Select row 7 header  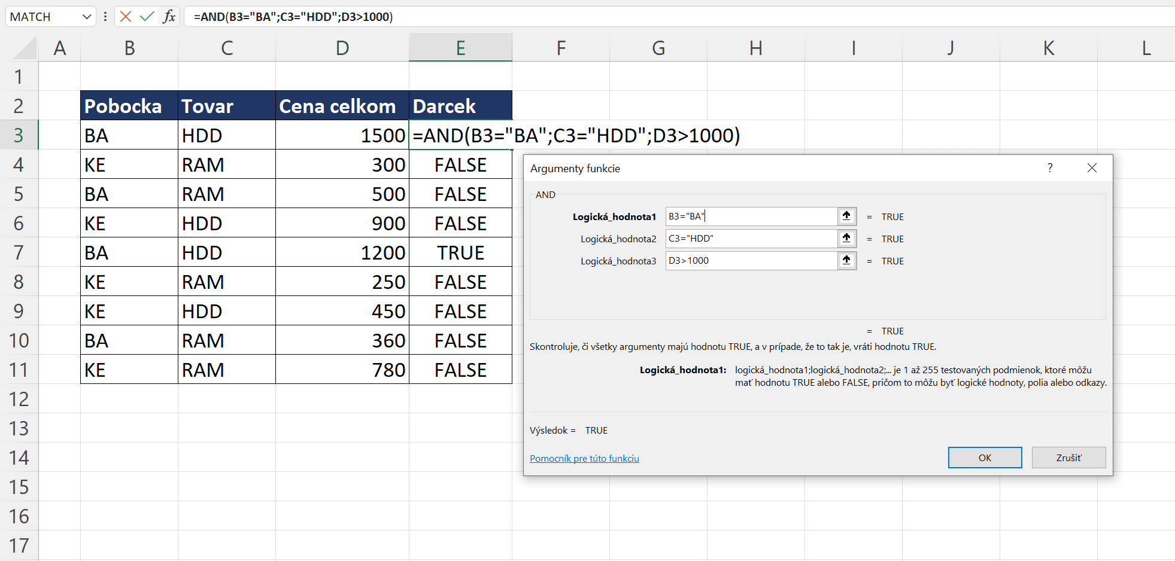(19, 252)
